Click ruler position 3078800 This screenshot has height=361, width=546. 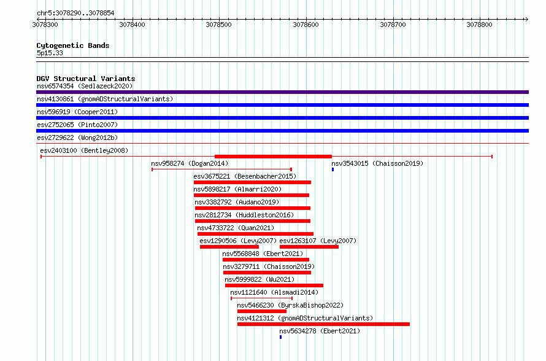click(x=480, y=25)
